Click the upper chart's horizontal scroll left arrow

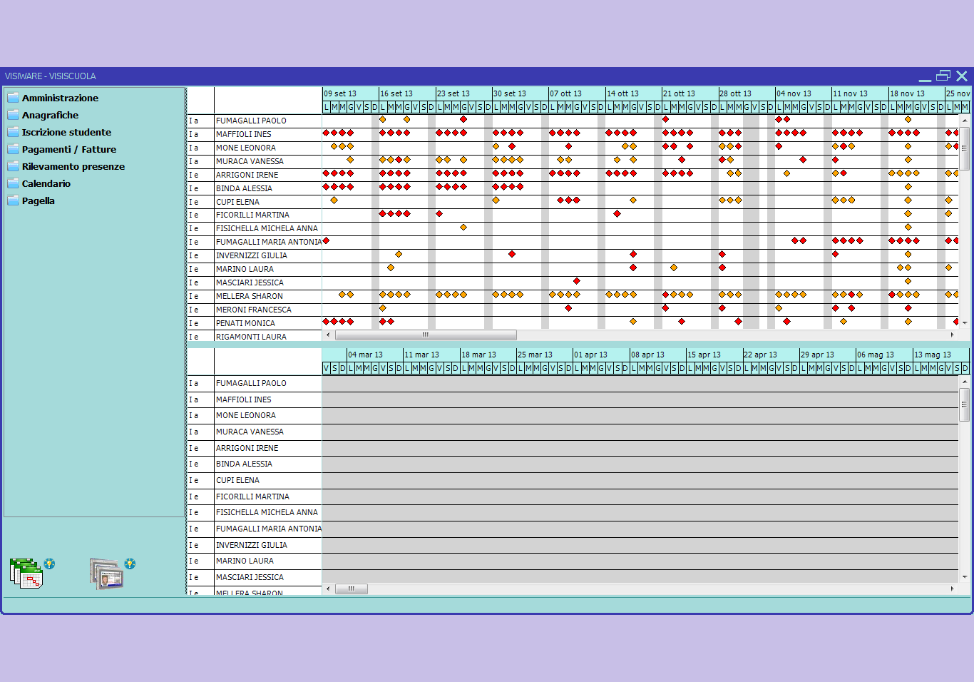(x=328, y=335)
